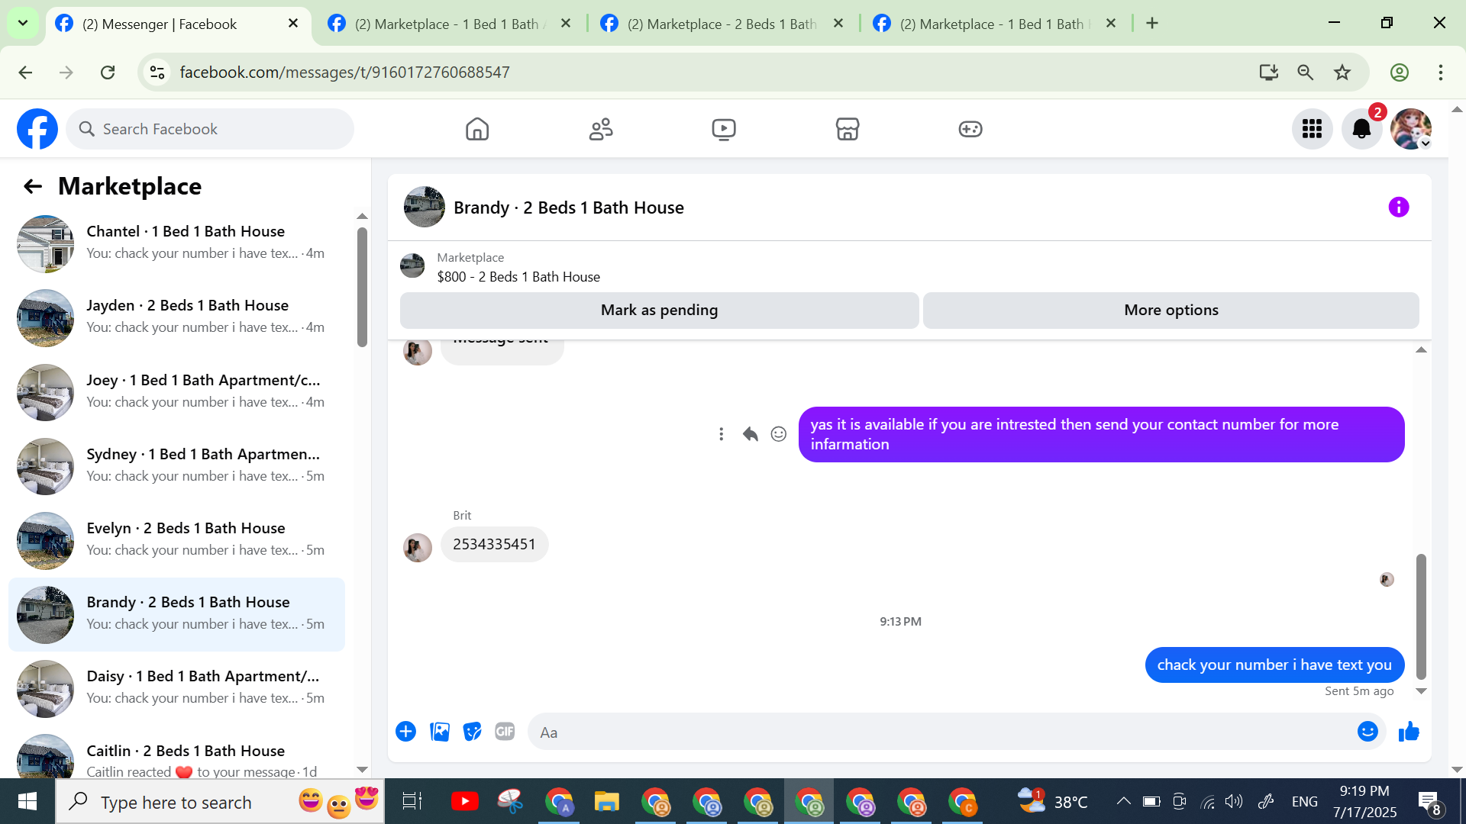Open the account profile picture menu
Image resolution: width=1466 pixels, height=824 pixels.
pyautogui.click(x=1411, y=129)
